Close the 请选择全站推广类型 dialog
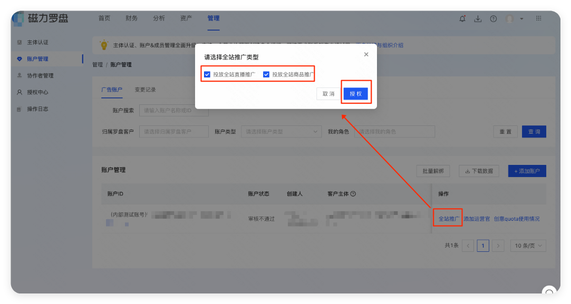The height and width of the screenshot is (304, 571). 366,54
